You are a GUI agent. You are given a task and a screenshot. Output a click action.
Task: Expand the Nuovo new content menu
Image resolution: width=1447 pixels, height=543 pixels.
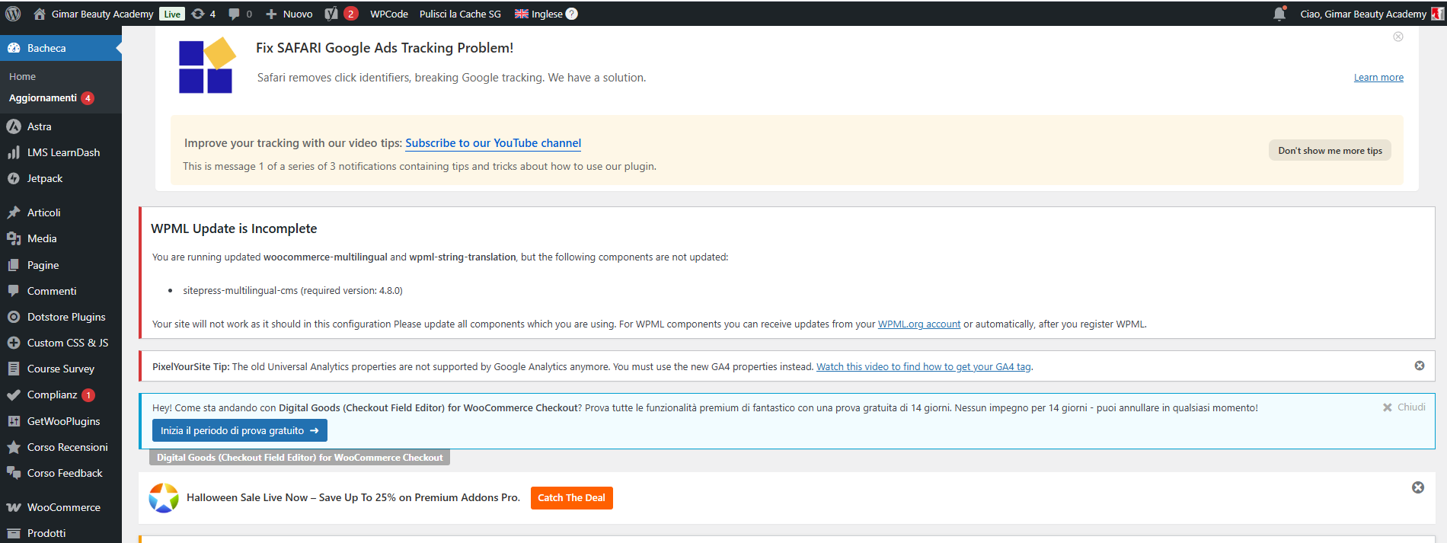289,14
